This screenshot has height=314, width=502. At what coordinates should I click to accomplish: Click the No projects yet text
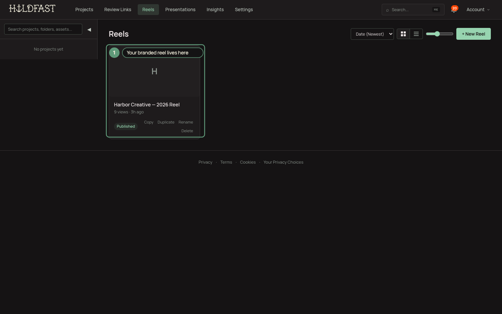48,49
